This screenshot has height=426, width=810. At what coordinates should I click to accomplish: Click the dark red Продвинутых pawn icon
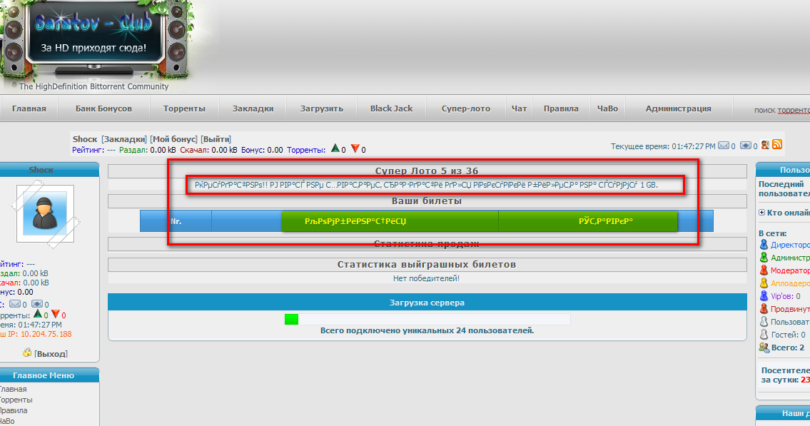[764, 309]
